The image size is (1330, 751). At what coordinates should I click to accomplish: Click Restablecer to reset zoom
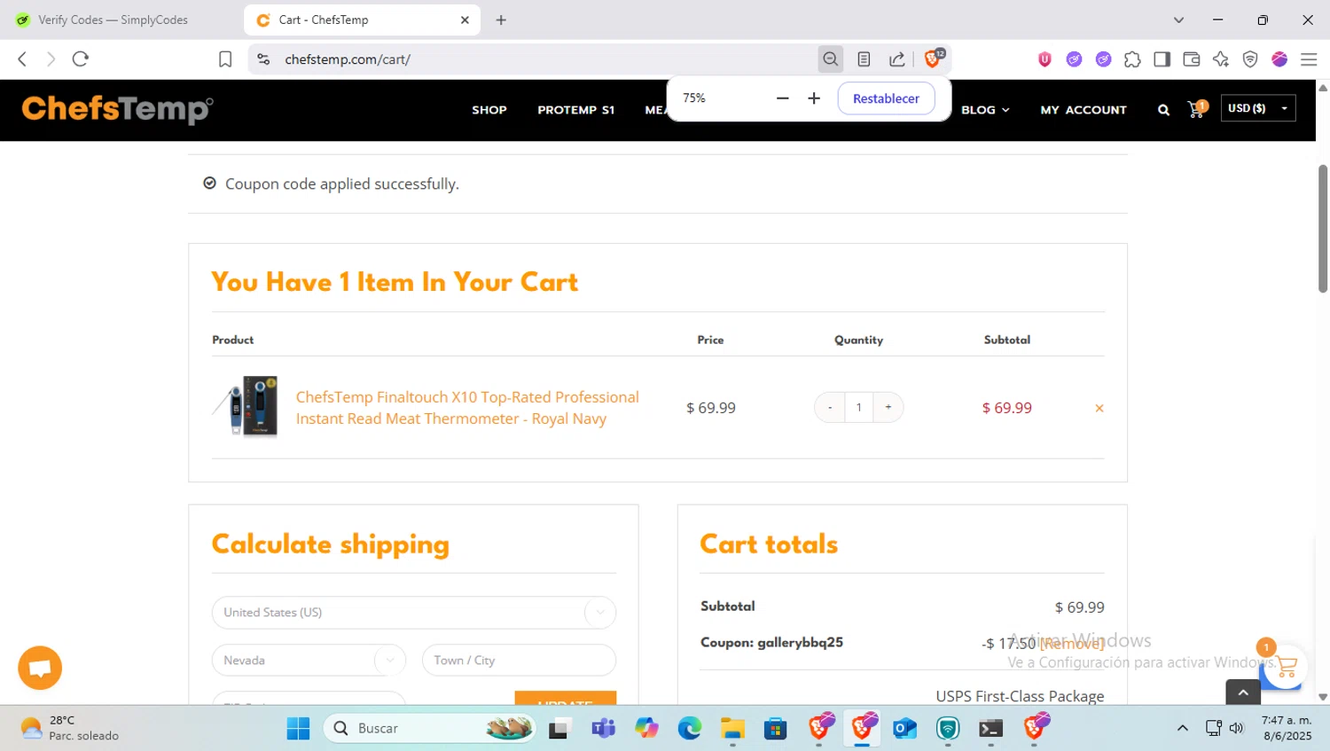pos(886,98)
